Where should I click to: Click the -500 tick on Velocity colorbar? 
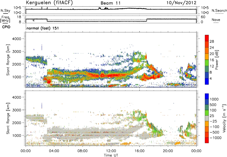(x=215, y=132)
